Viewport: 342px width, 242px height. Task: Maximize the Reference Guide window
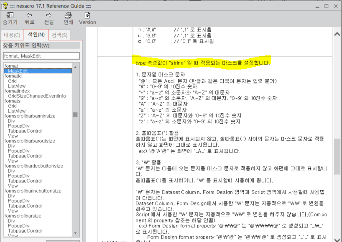[326, 6]
